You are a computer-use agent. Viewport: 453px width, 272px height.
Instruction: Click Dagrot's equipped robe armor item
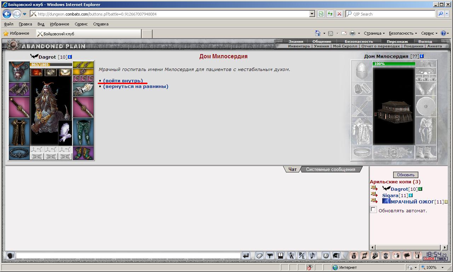tap(19, 132)
